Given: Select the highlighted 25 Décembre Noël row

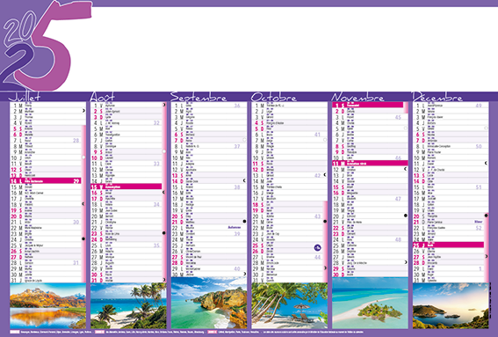Looking at the screenshot, I should click(448, 245).
